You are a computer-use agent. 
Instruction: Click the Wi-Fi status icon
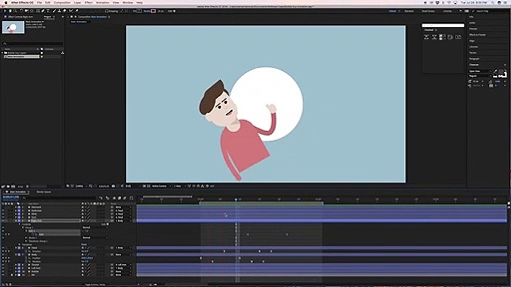[x=449, y=2]
